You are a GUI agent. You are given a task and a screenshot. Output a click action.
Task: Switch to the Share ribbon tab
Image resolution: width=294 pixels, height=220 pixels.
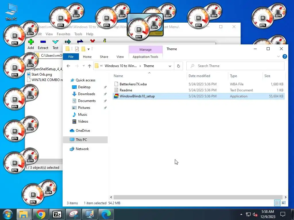(x=104, y=57)
